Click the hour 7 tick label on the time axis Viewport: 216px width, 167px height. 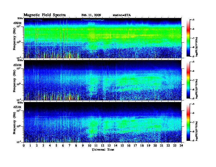tap(70, 145)
